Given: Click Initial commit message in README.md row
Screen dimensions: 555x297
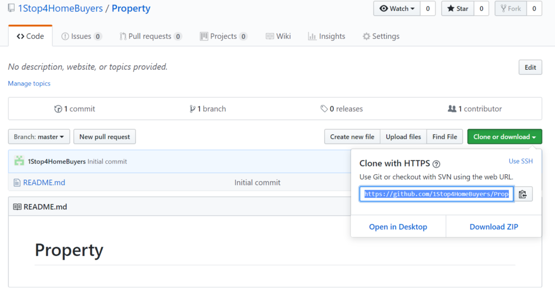Looking at the screenshot, I should tap(257, 182).
